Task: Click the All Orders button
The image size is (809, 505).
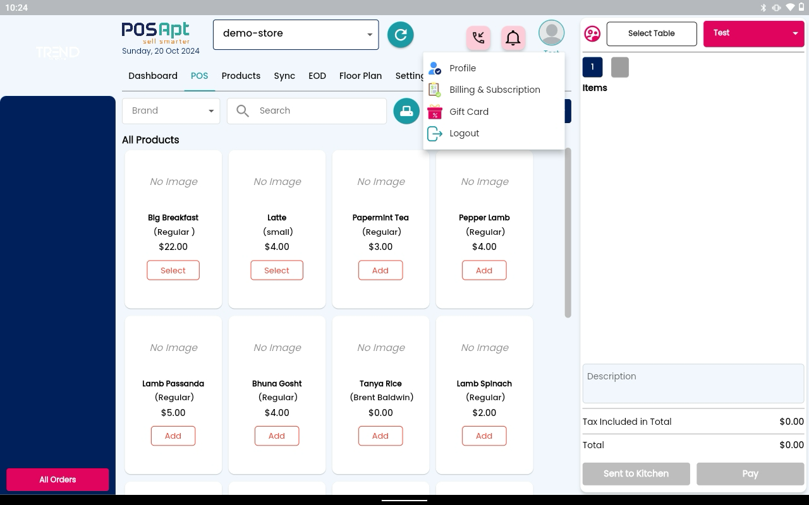Action: coord(58,480)
